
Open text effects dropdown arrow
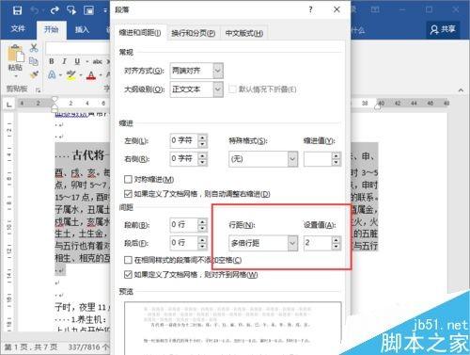tap(60, 75)
